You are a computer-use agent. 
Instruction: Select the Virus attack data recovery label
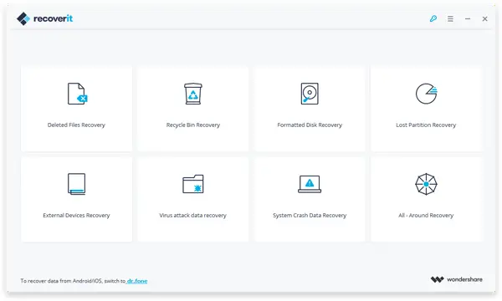(x=192, y=215)
